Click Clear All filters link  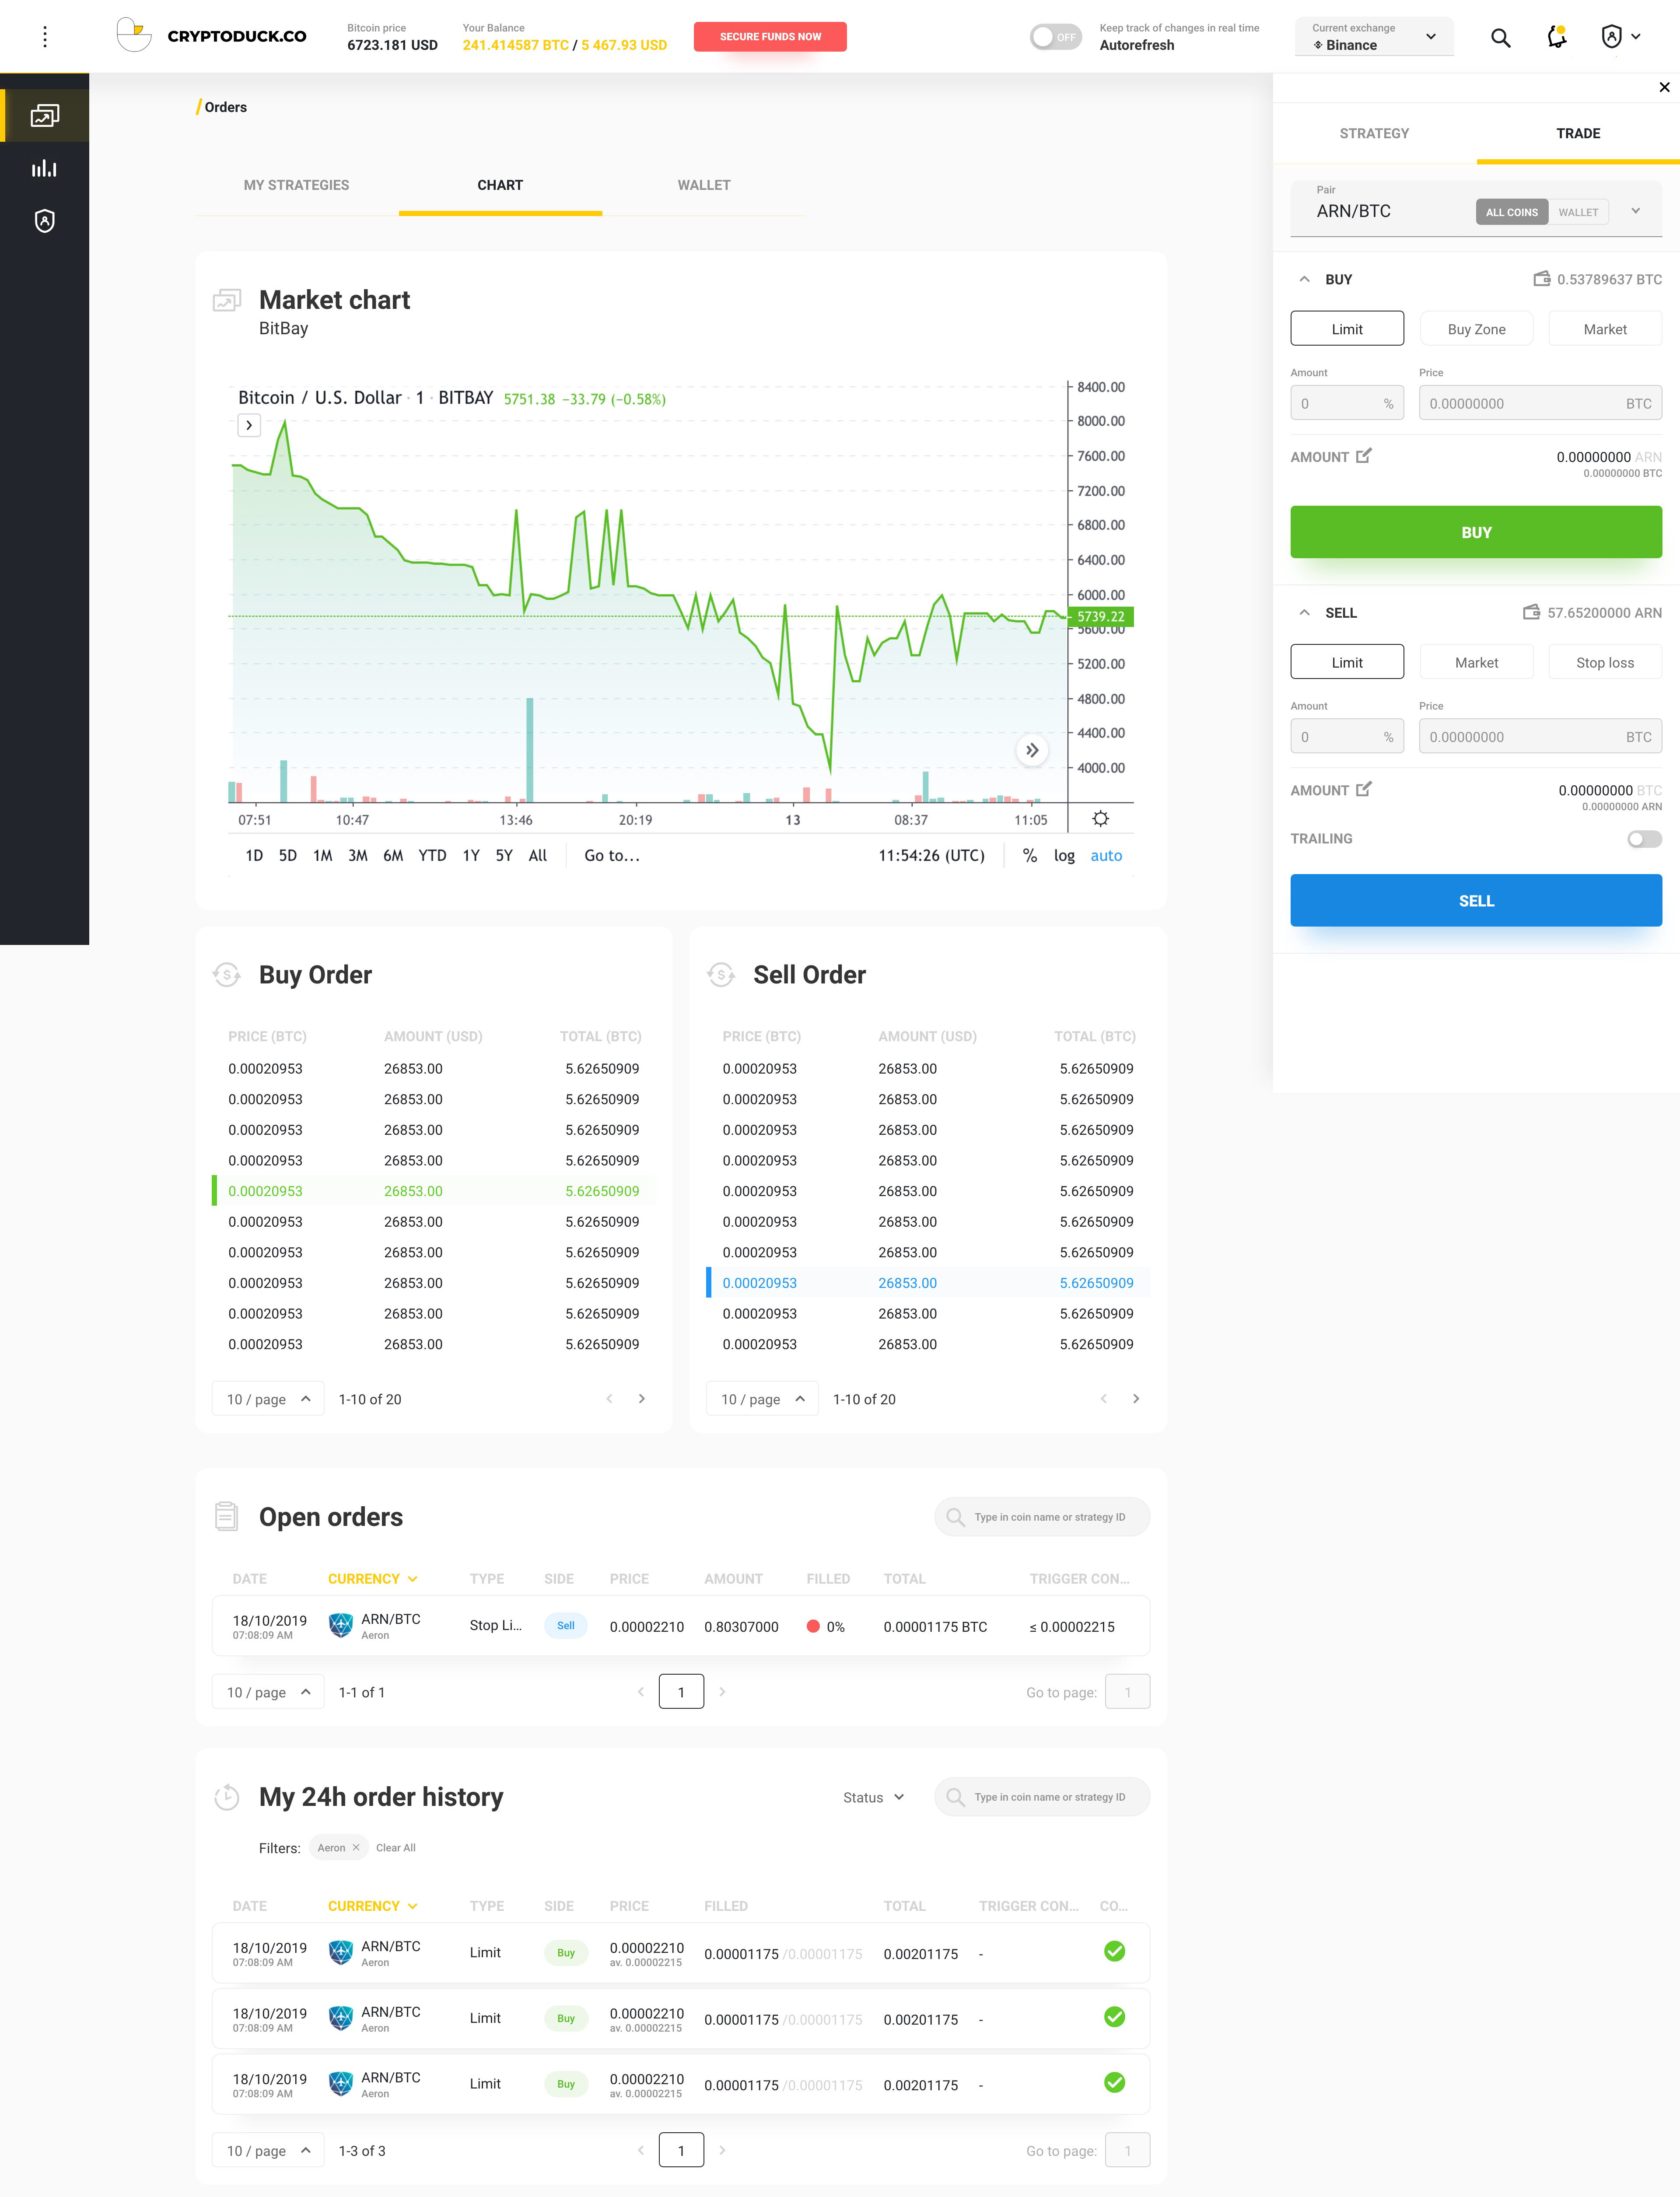[x=396, y=1848]
